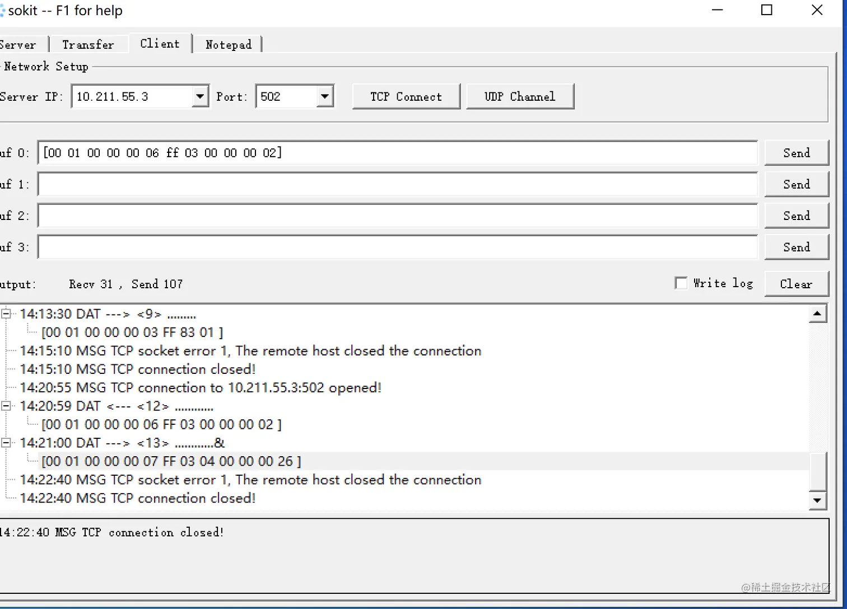Select the 14:15:10 socket error message
Screen dimensions: 847x609
(250, 351)
